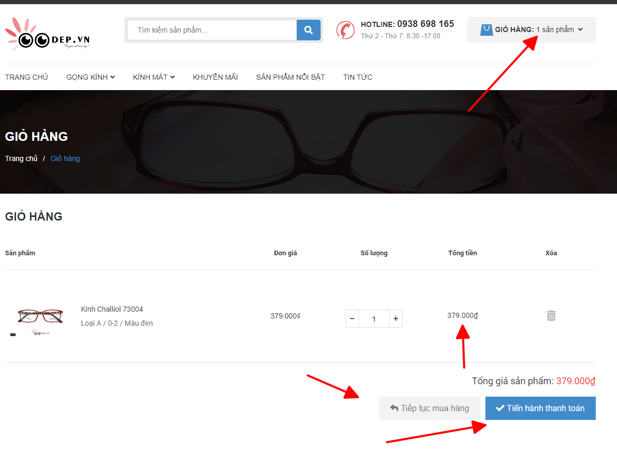Open the TIN TỨC menu item
The image size is (617, 451).
click(x=357, y=77)
